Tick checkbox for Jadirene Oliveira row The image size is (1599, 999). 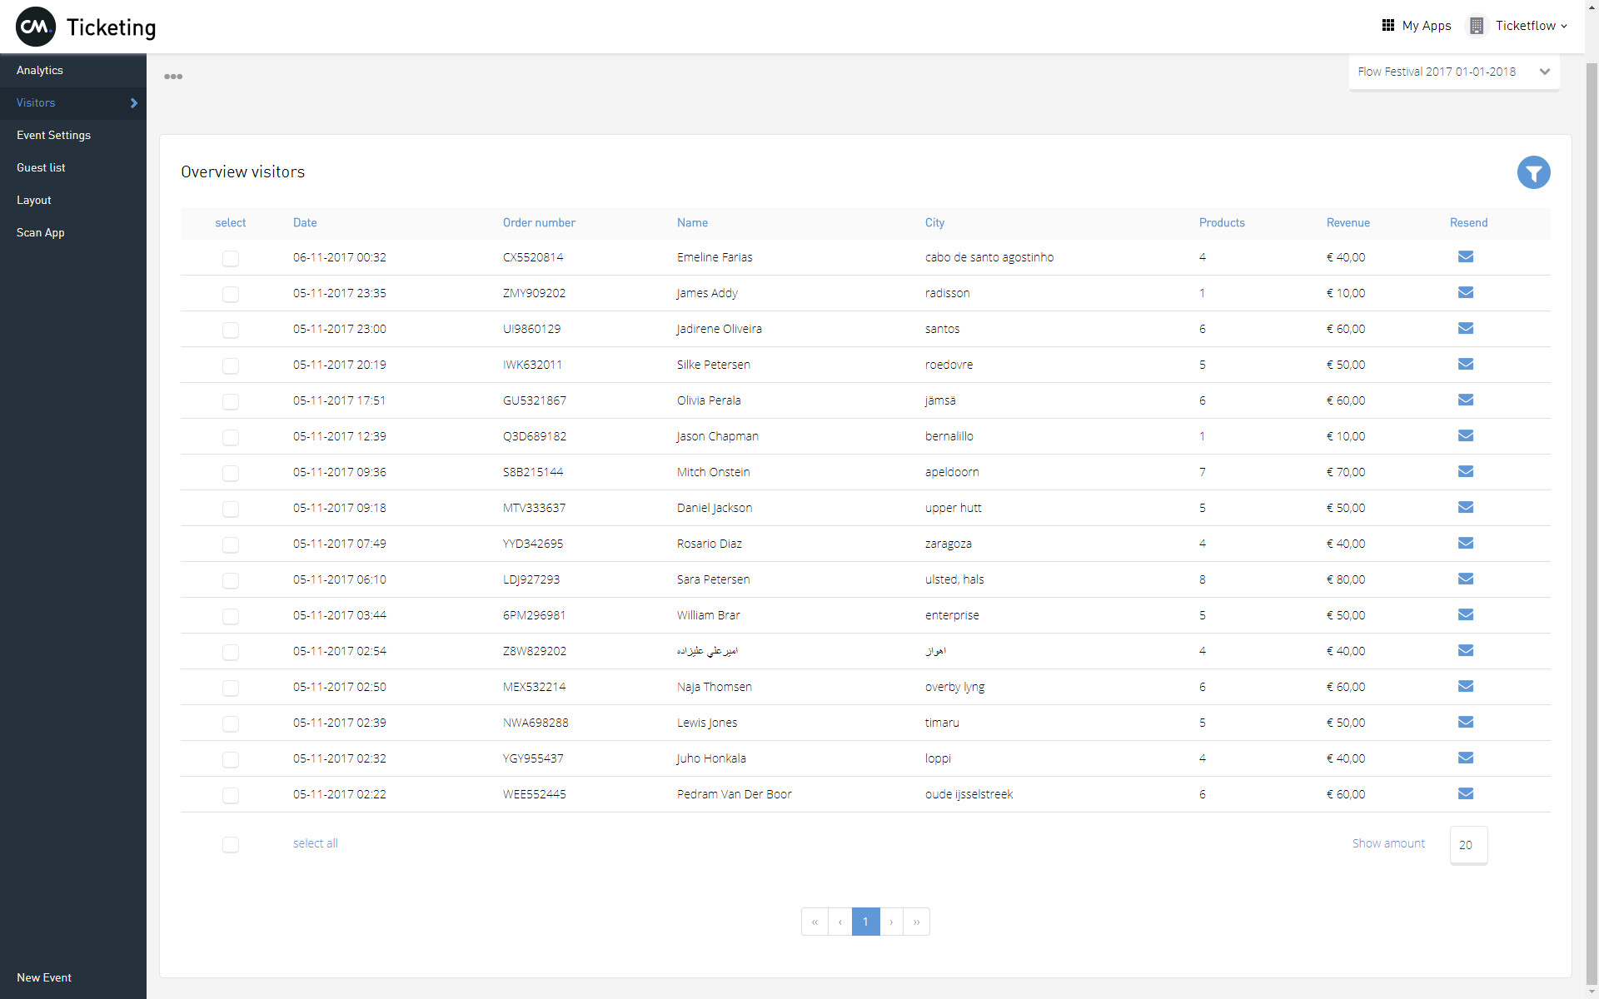[x=231, y=331]
